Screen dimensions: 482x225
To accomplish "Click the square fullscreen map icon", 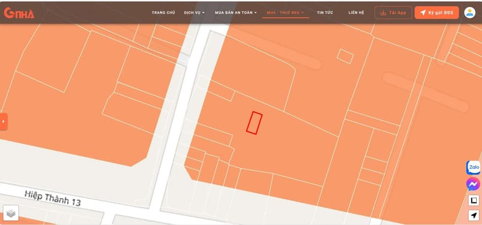I will [x=474, y=201].
